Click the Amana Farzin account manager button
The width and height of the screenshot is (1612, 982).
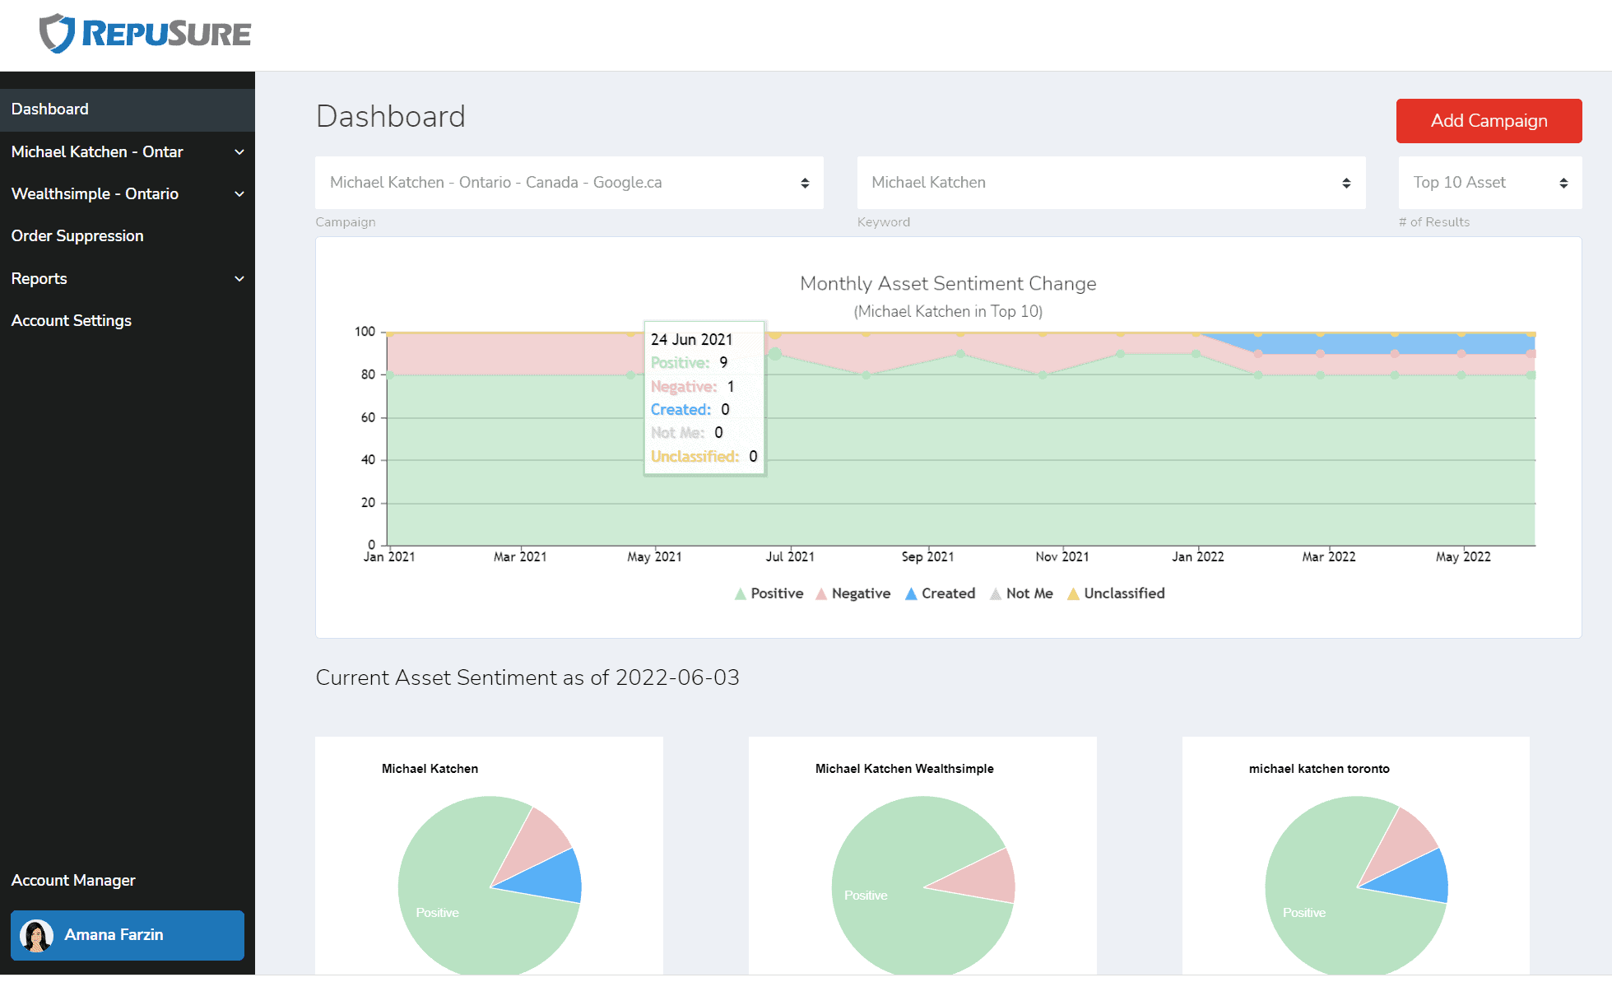tap(128, 935)
